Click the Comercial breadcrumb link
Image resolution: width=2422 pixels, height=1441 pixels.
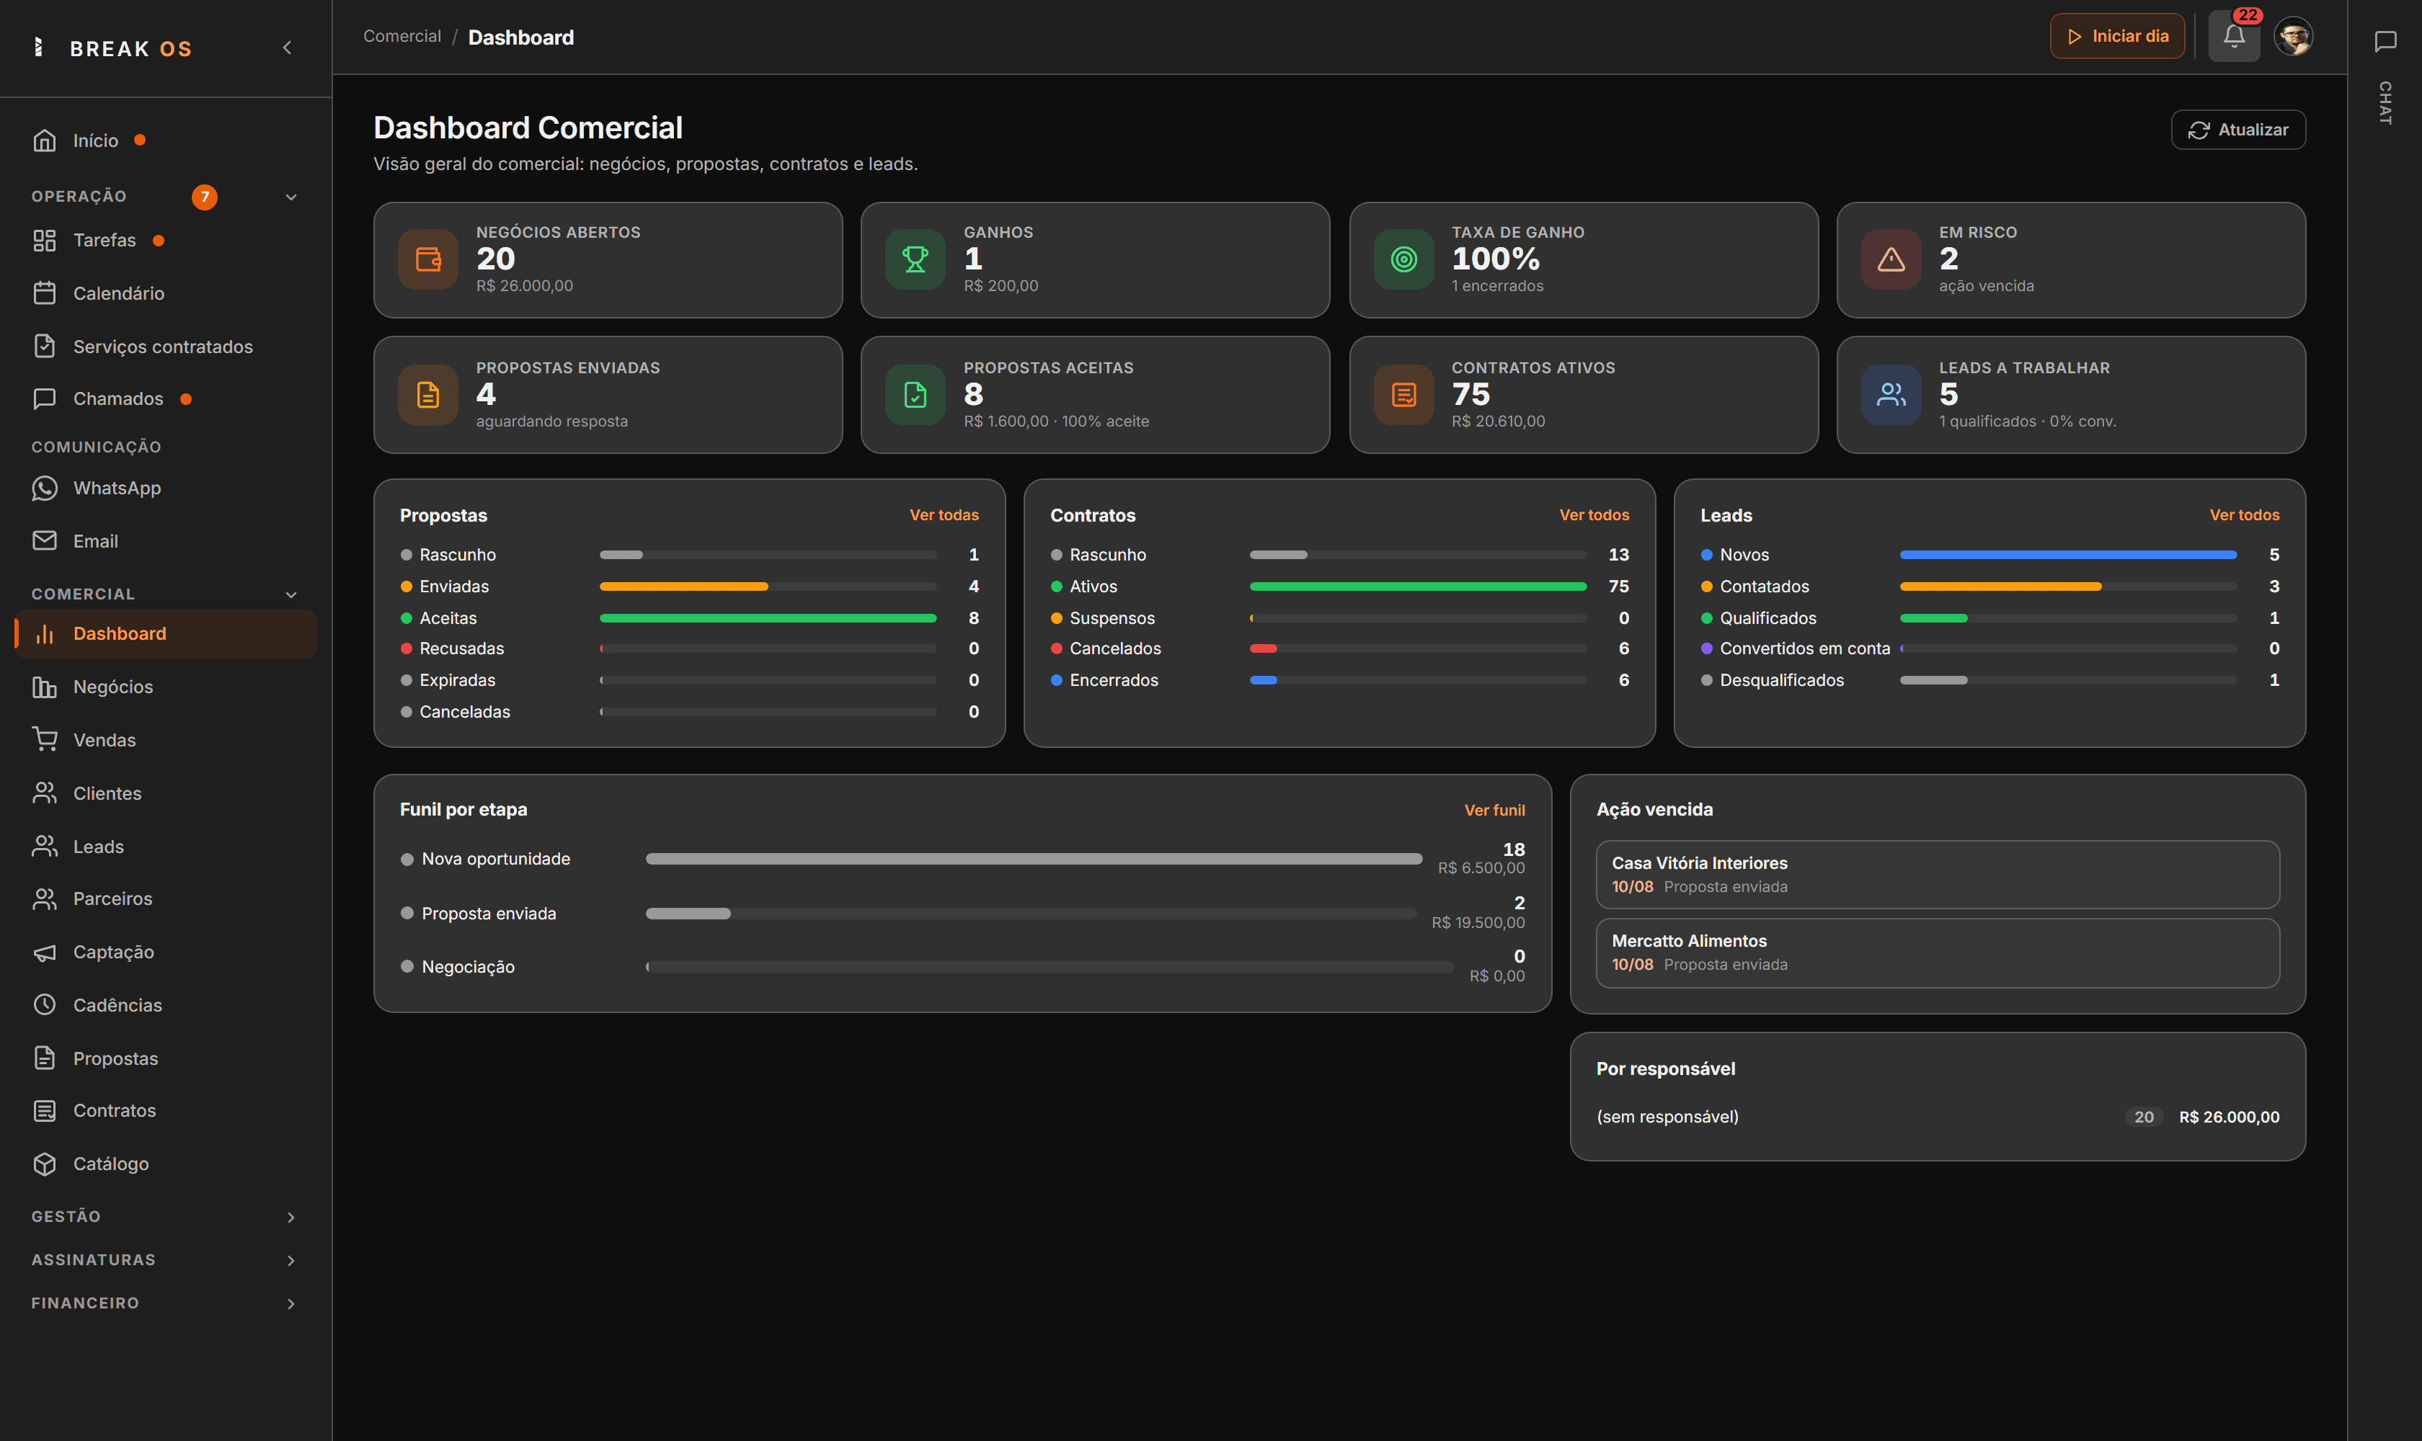coord(402,37)
